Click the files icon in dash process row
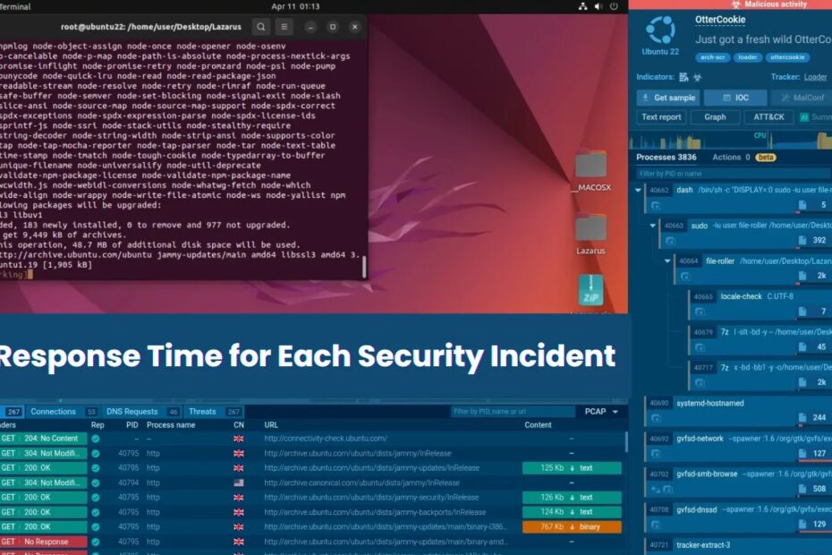 pos(802,205)
